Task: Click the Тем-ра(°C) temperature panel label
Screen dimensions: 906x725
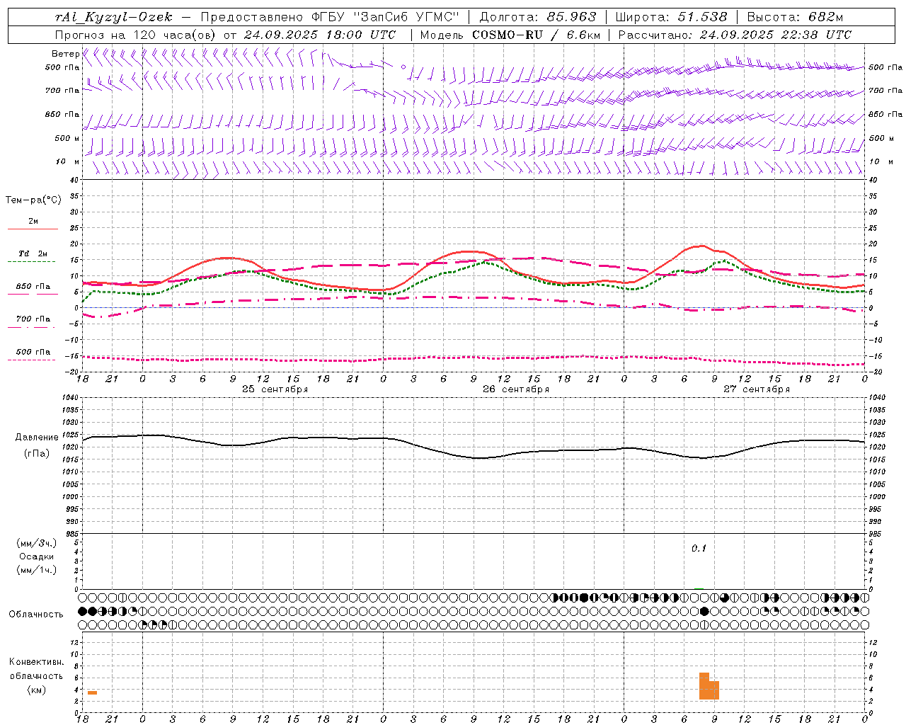Action: click(33, 200)
